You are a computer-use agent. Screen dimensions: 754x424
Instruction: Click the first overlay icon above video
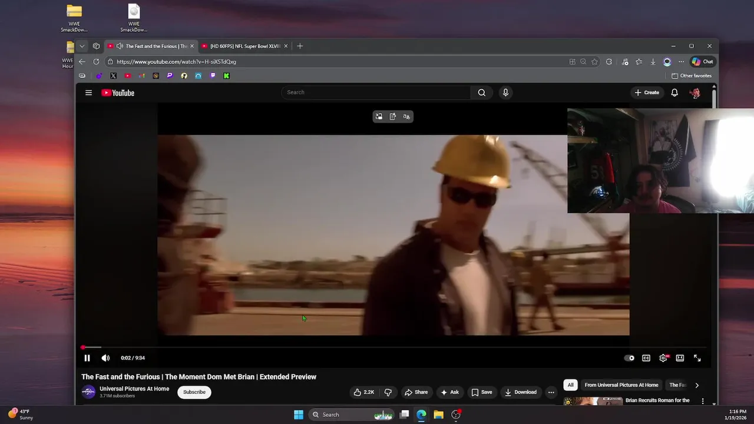[x=379, y=117]
